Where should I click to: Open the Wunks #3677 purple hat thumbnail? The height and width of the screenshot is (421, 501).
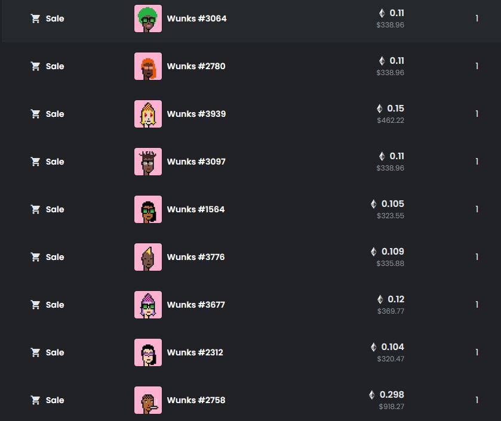pyautogui.click(x=148, y=305)
